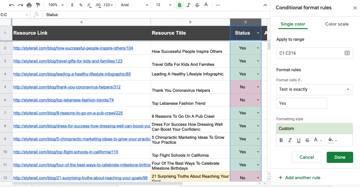This screenshot has height=187, width=360.
Task: Select the Resource Title header cell
Action: pos(190,33)
